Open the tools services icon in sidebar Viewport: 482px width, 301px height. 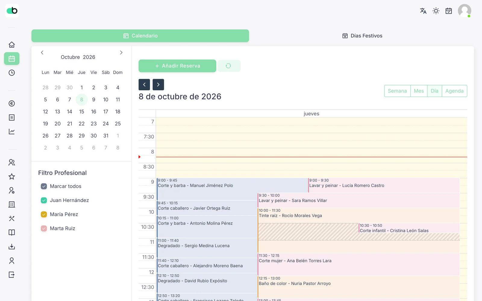(12, 219)
